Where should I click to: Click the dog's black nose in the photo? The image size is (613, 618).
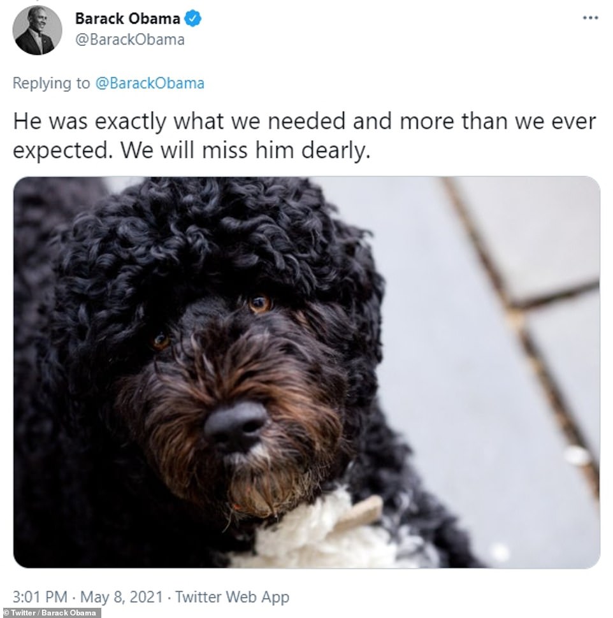[x=235, y=425]
